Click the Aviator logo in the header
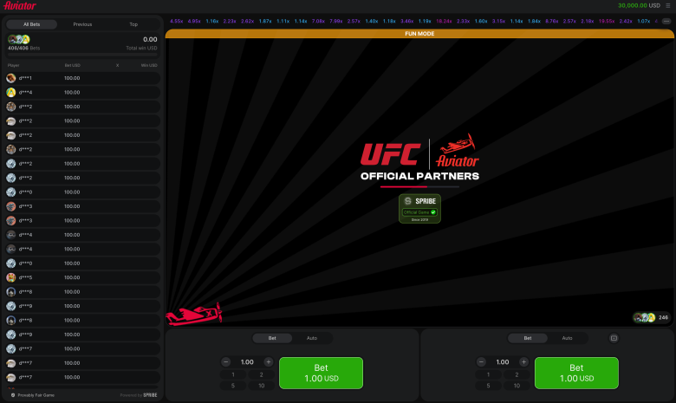 20,5
